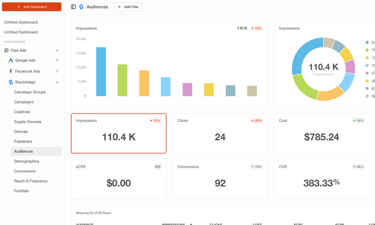Expand the Facebook Ads chevron

tap(57, 71)
